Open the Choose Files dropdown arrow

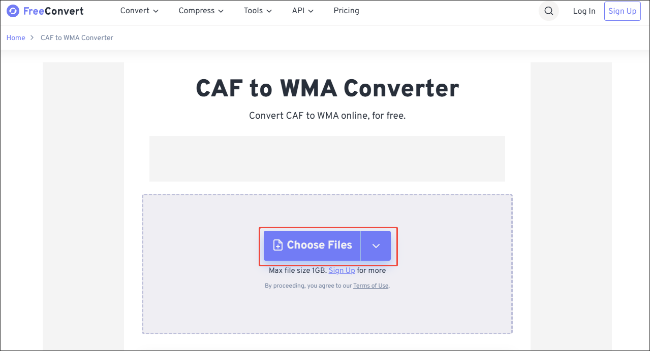(376, 245)
